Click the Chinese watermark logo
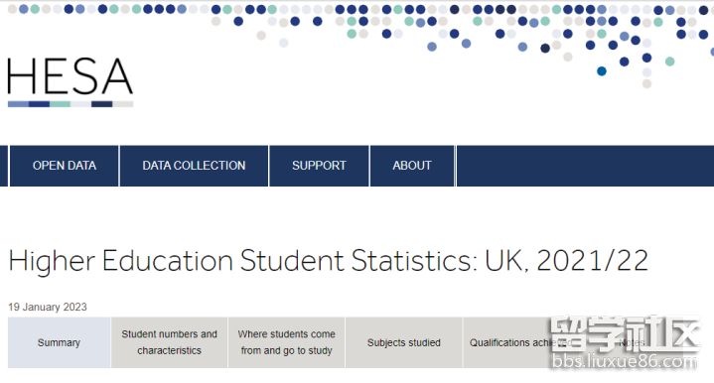Screen dimensions: 714x383 (x=624, y=333)
